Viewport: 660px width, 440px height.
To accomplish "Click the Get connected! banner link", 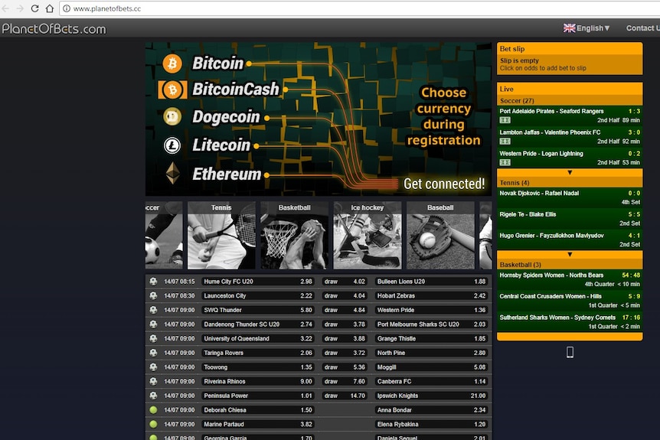I will pyautogui.click(x=443, y=184).
